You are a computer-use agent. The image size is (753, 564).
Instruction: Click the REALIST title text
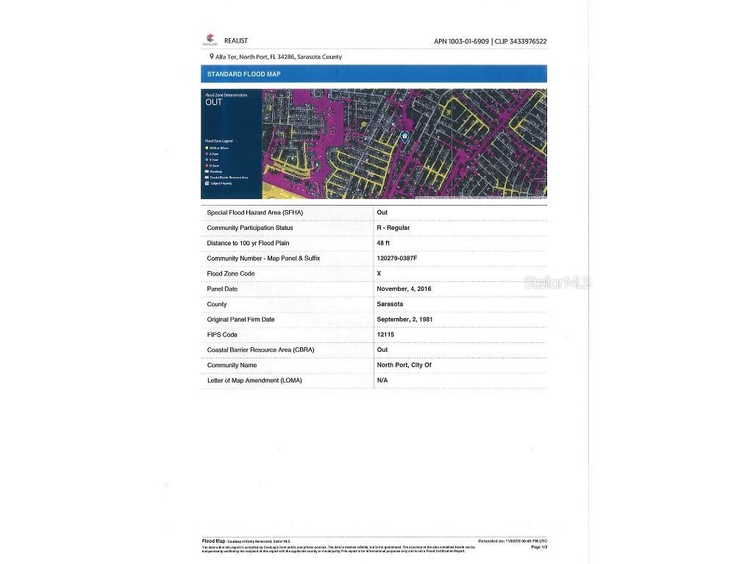point(236,41)
